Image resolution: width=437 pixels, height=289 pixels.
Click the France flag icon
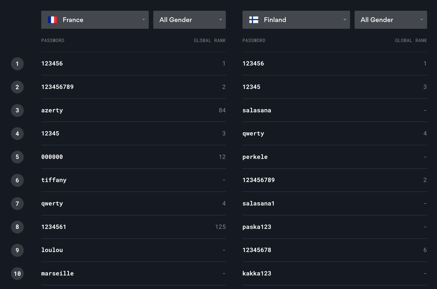tap(53, 20)
